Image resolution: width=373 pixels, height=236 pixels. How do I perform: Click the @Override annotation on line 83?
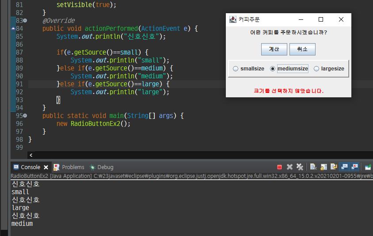[58, 21]
